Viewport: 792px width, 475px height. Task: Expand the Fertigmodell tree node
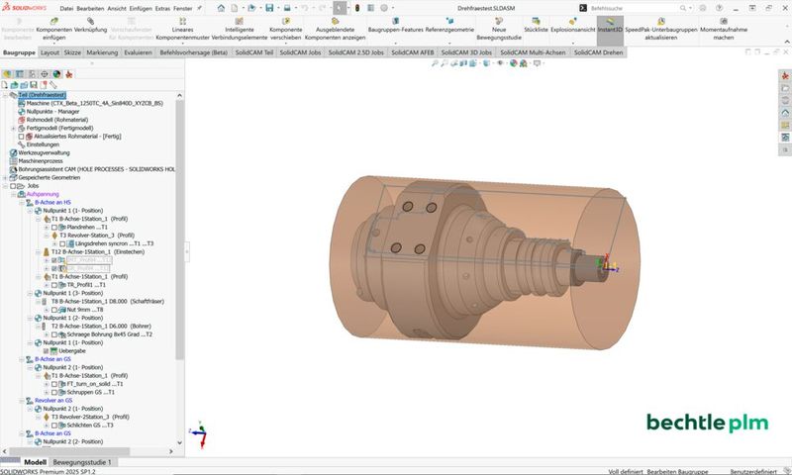coord(13,129)
